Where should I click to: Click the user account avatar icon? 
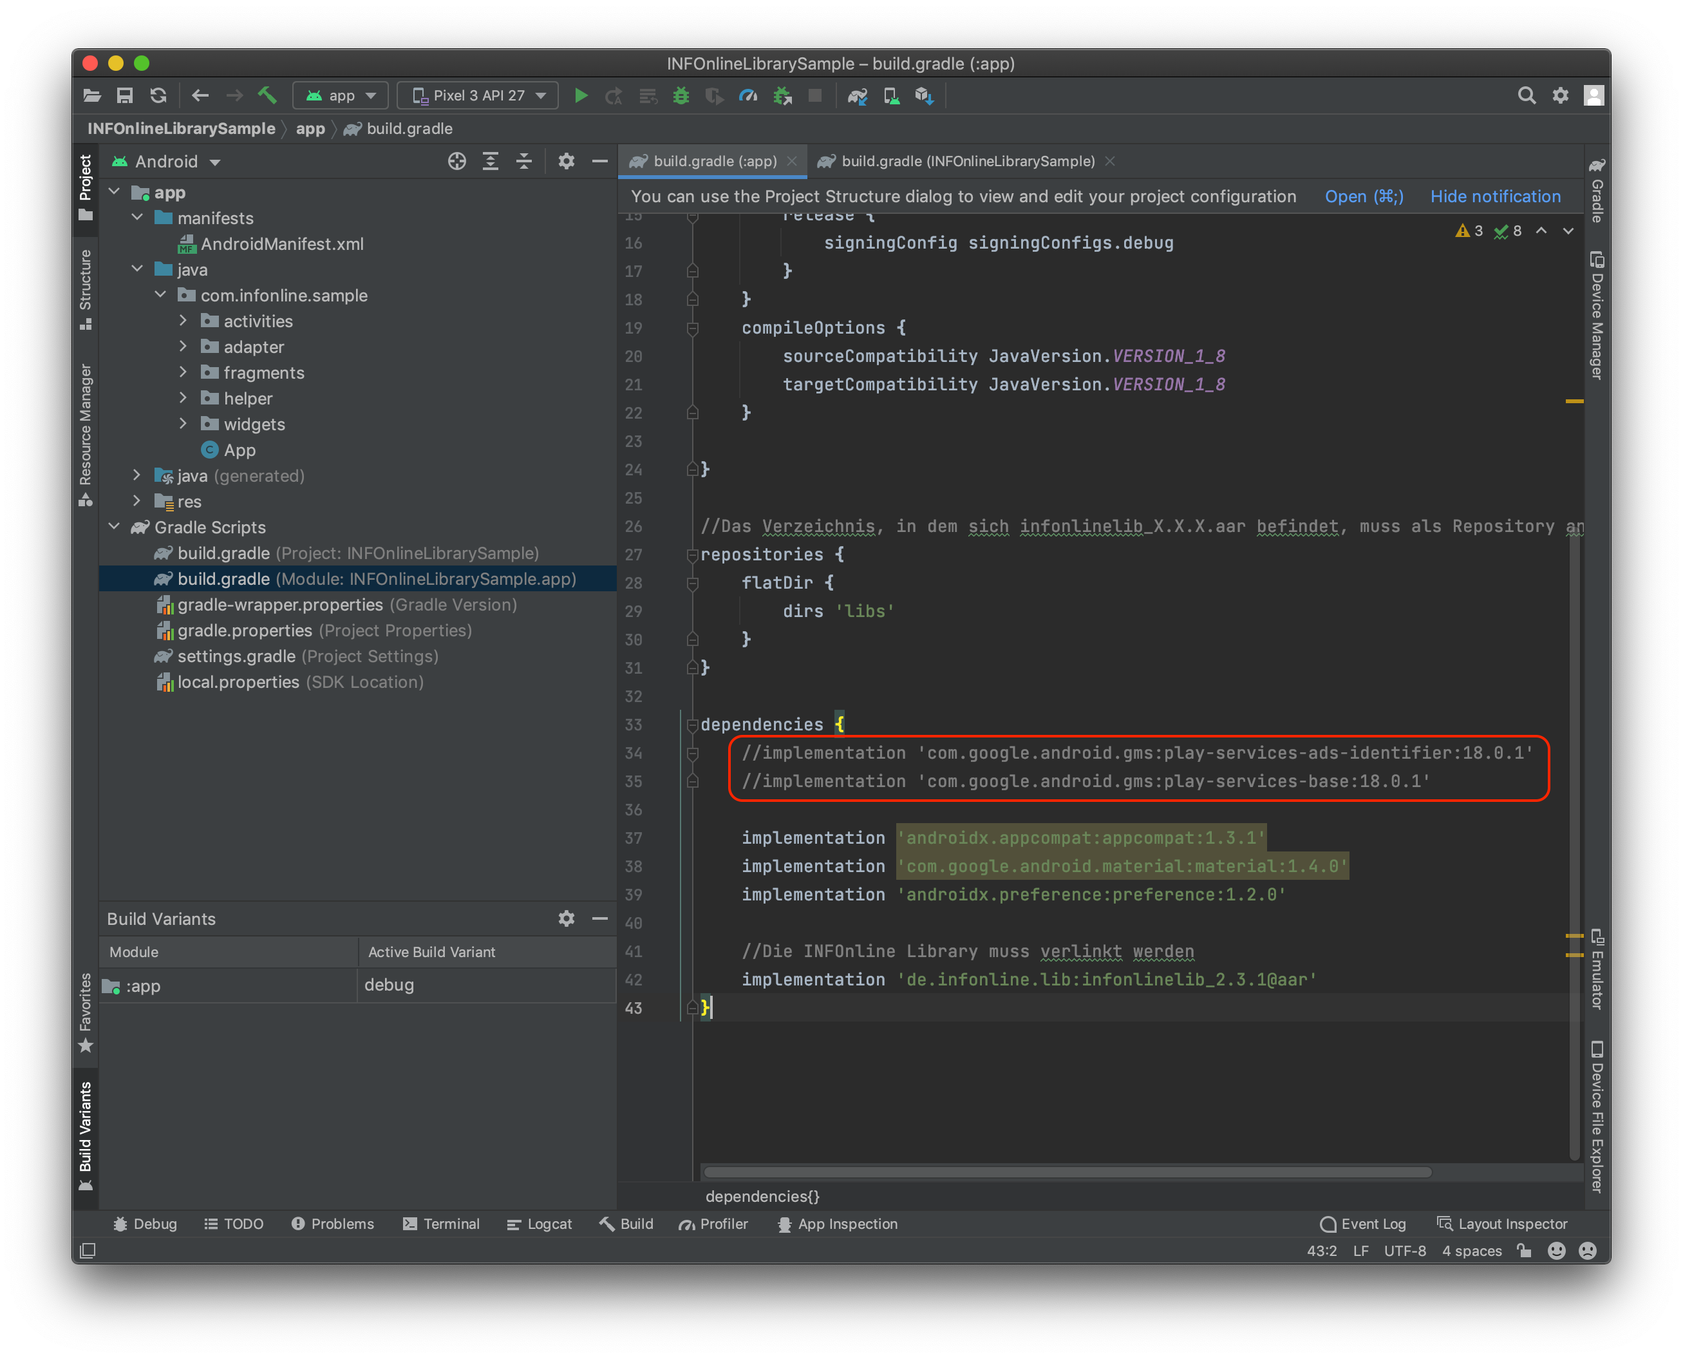click(1594, 95)
